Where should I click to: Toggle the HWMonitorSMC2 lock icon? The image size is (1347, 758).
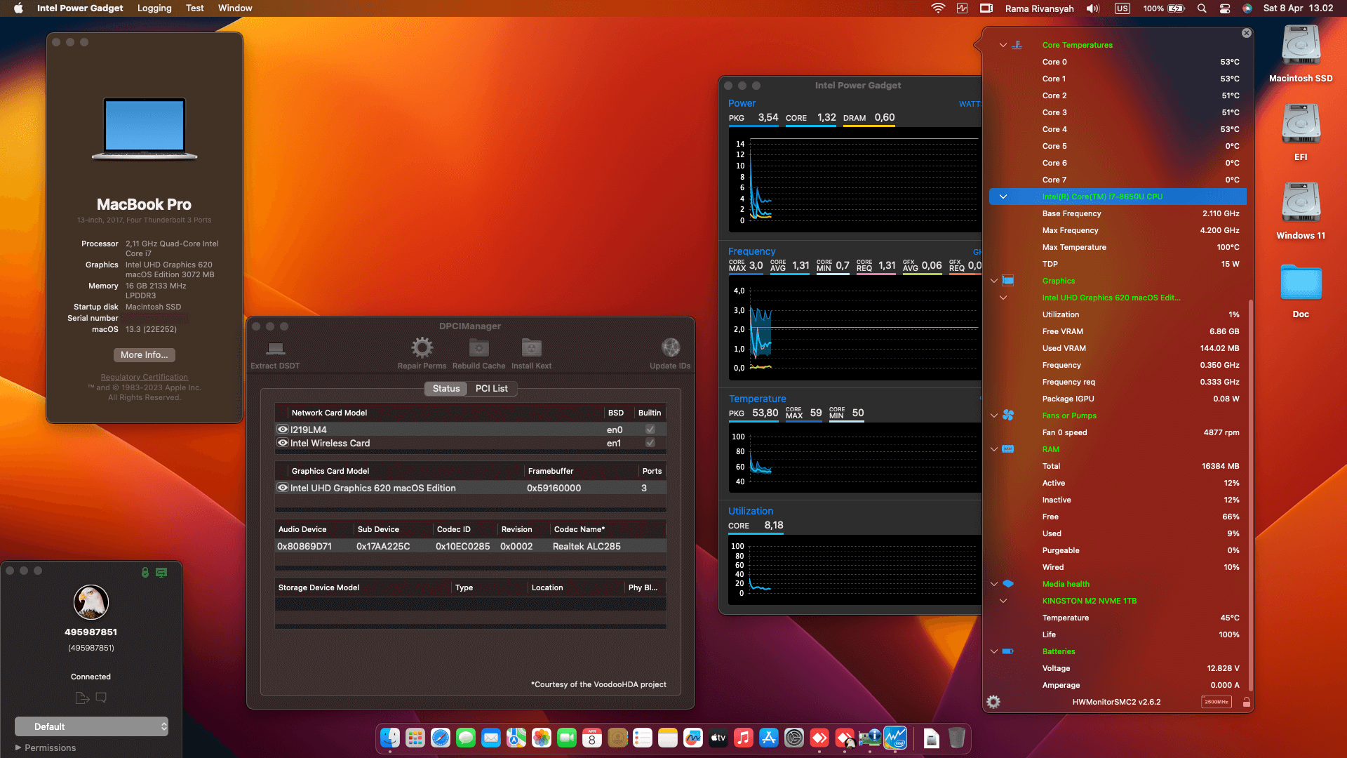(1247, 702)
